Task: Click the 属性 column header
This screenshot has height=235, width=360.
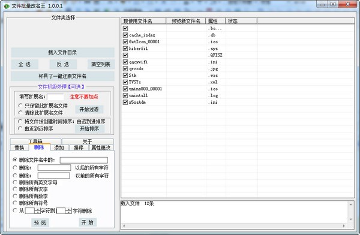Action: tap(215, 21)
